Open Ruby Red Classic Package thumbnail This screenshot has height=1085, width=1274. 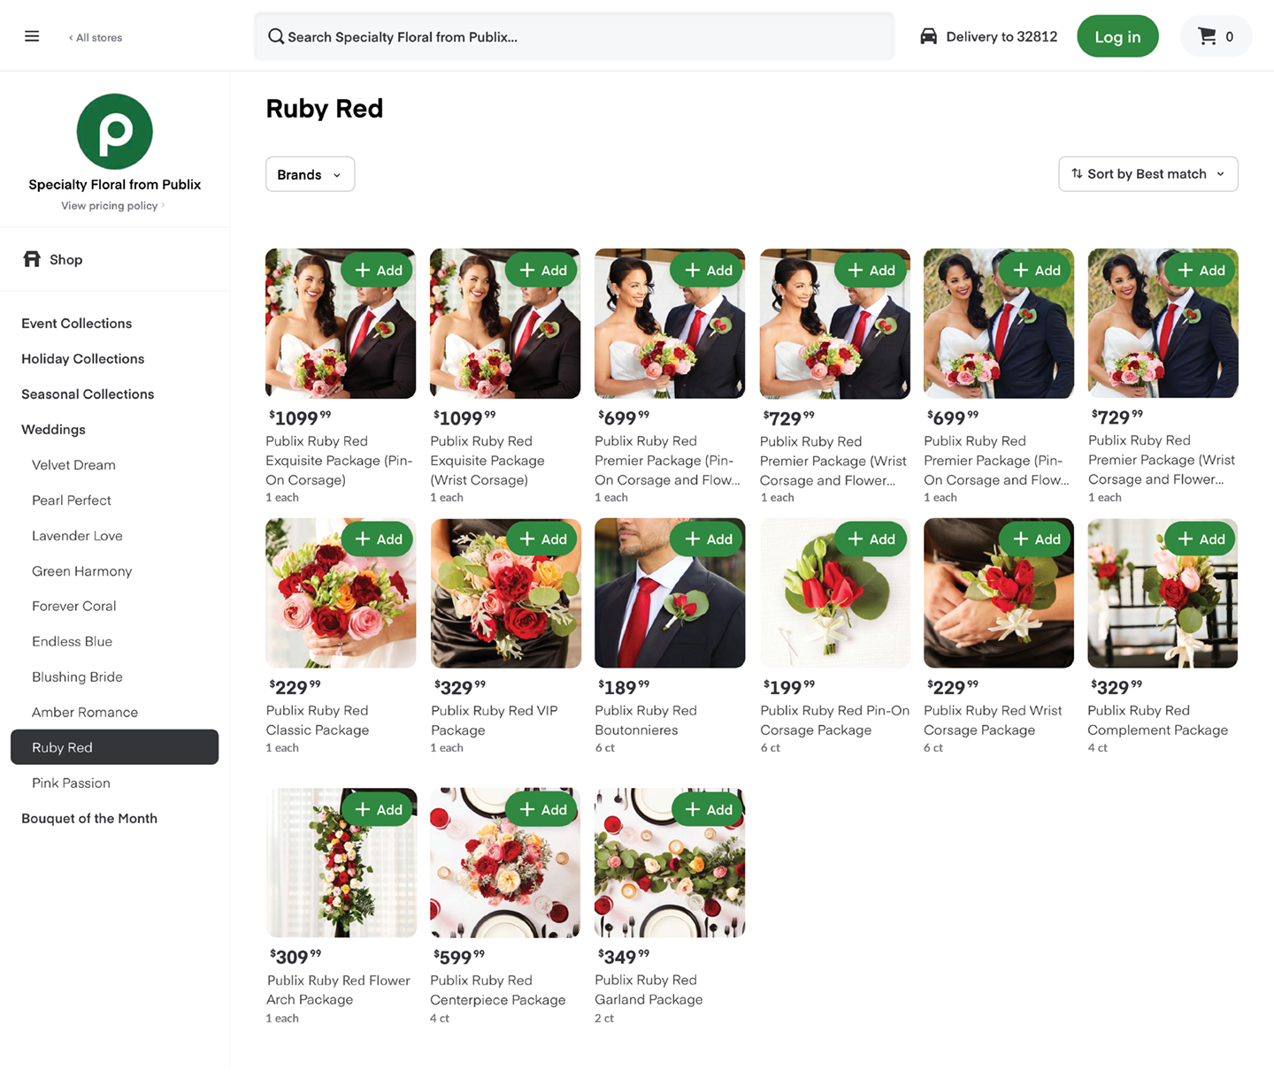[x=341, y=592]
